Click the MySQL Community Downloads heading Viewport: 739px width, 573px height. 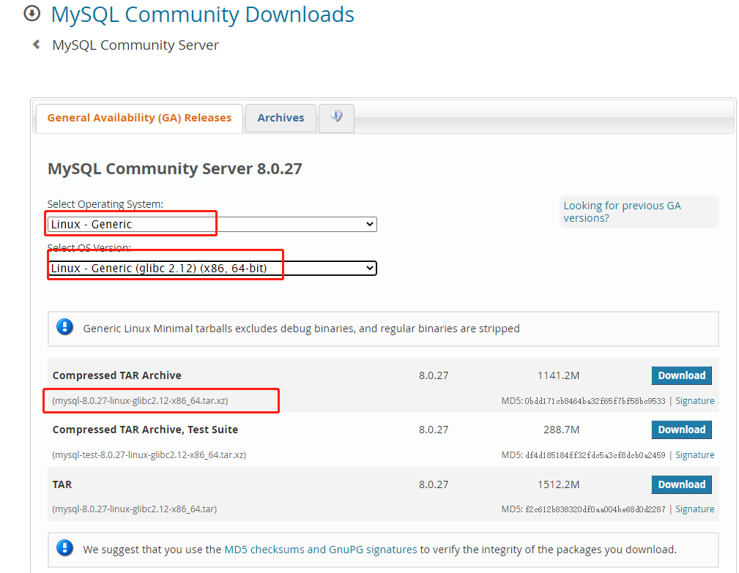[x=203, y=15]
